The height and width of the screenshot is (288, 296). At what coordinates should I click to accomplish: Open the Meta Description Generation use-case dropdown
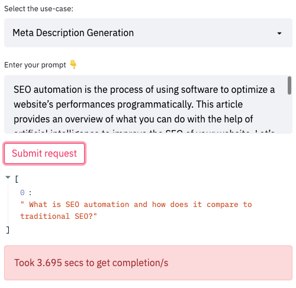pyautogui.click(x=148, y=33)
